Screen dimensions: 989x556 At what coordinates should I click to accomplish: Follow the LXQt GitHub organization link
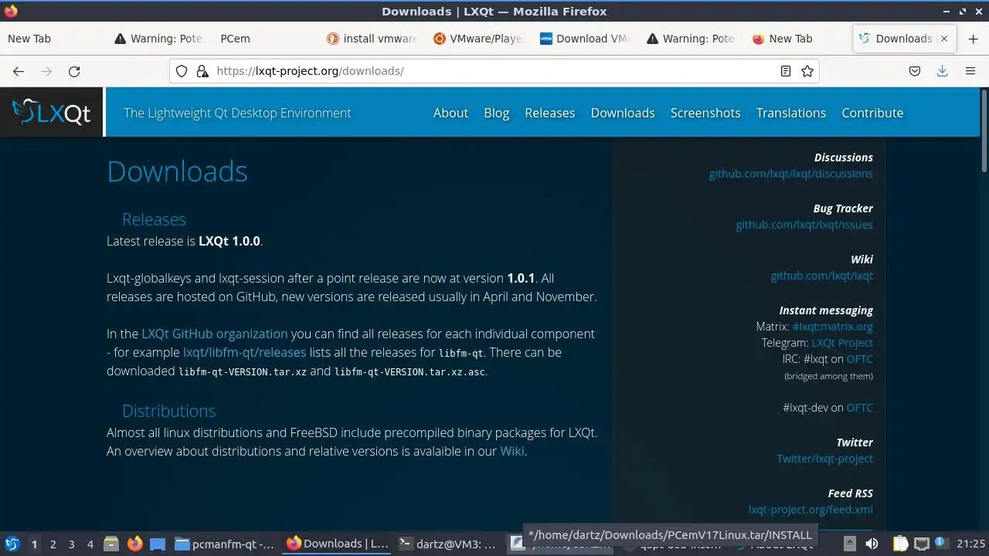[x=215, y=334]
